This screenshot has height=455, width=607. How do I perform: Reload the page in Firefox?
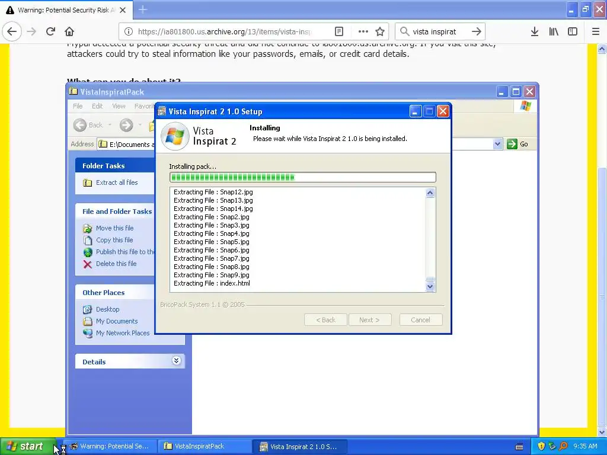50,32
